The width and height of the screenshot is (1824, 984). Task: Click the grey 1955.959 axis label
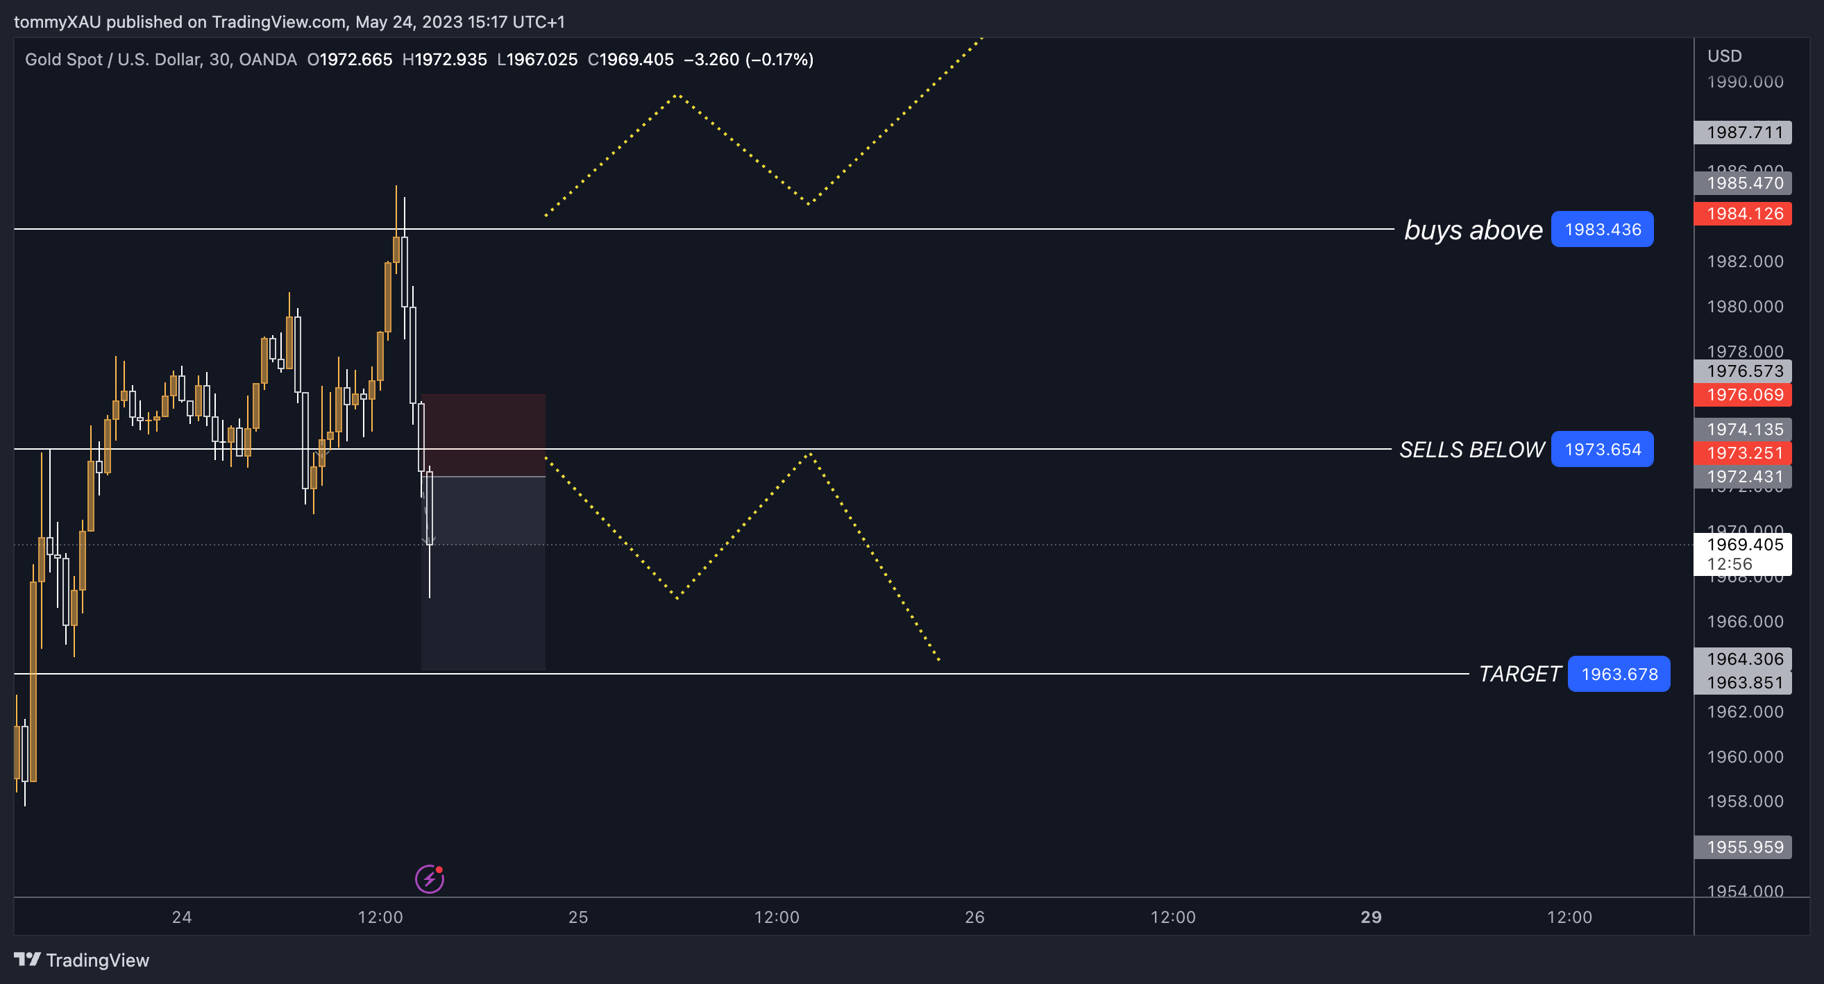[x=1742, y=847]
